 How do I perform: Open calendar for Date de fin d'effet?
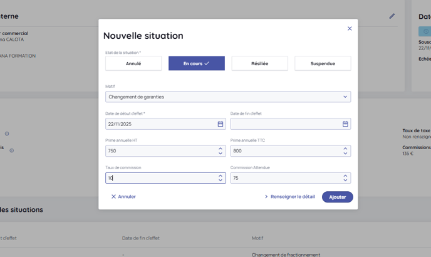(x=345, y=124)
